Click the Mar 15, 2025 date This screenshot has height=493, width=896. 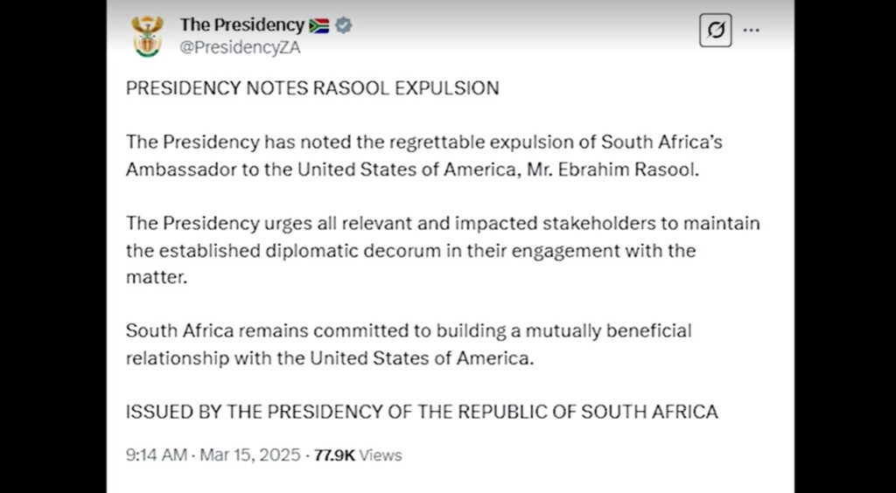(x=249, y=455)
